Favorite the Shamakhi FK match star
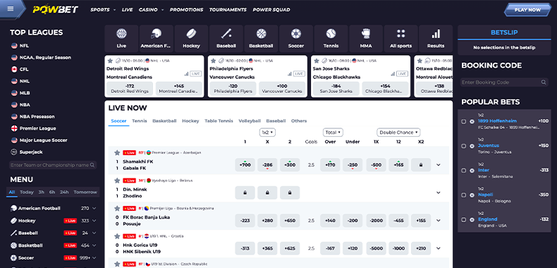The width and height of the screenshot is (557, 268). pyautogui.click(x=117, y=152)
